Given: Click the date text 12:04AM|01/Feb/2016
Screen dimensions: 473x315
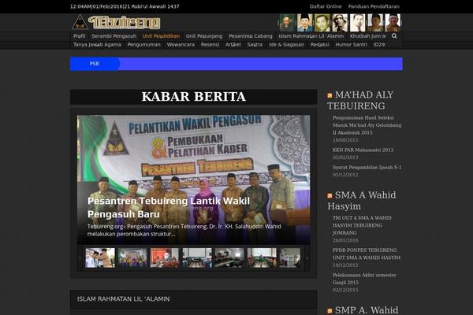Looking at the screenshot, I should click(96, 6).
